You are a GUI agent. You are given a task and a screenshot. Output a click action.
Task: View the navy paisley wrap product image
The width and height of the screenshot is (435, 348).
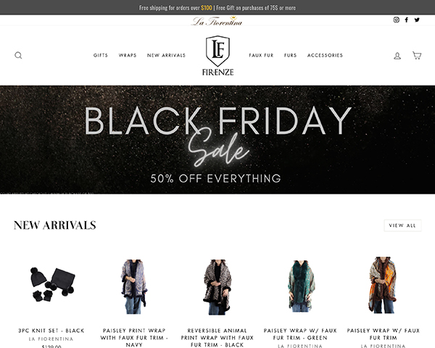133,286
